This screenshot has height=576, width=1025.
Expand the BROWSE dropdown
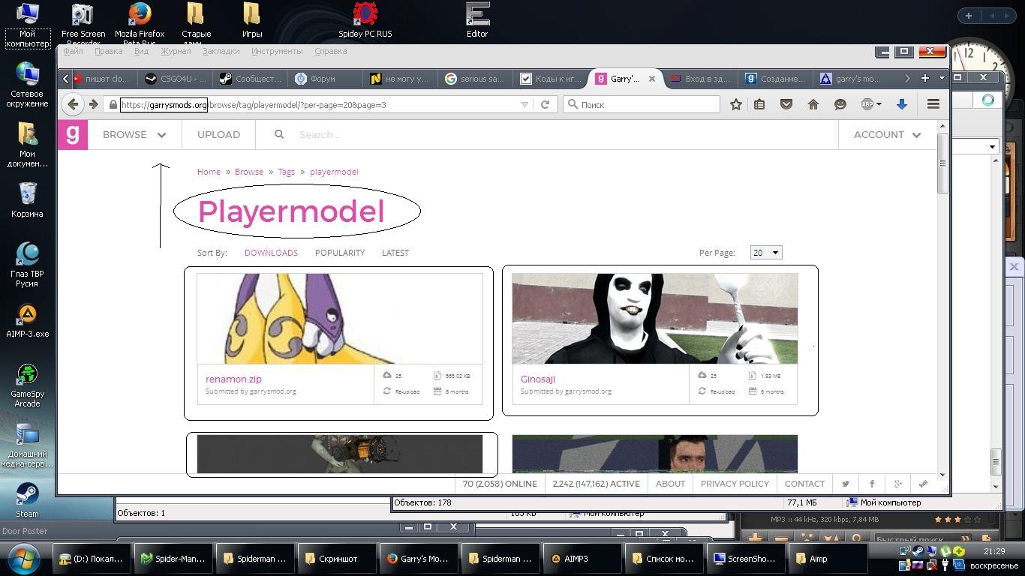(134, 134)
